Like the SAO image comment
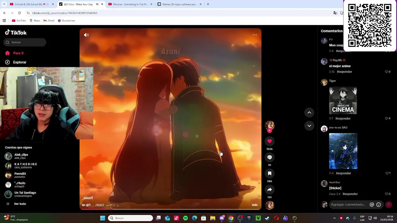 pyautogui.click(x=387, y=173)
